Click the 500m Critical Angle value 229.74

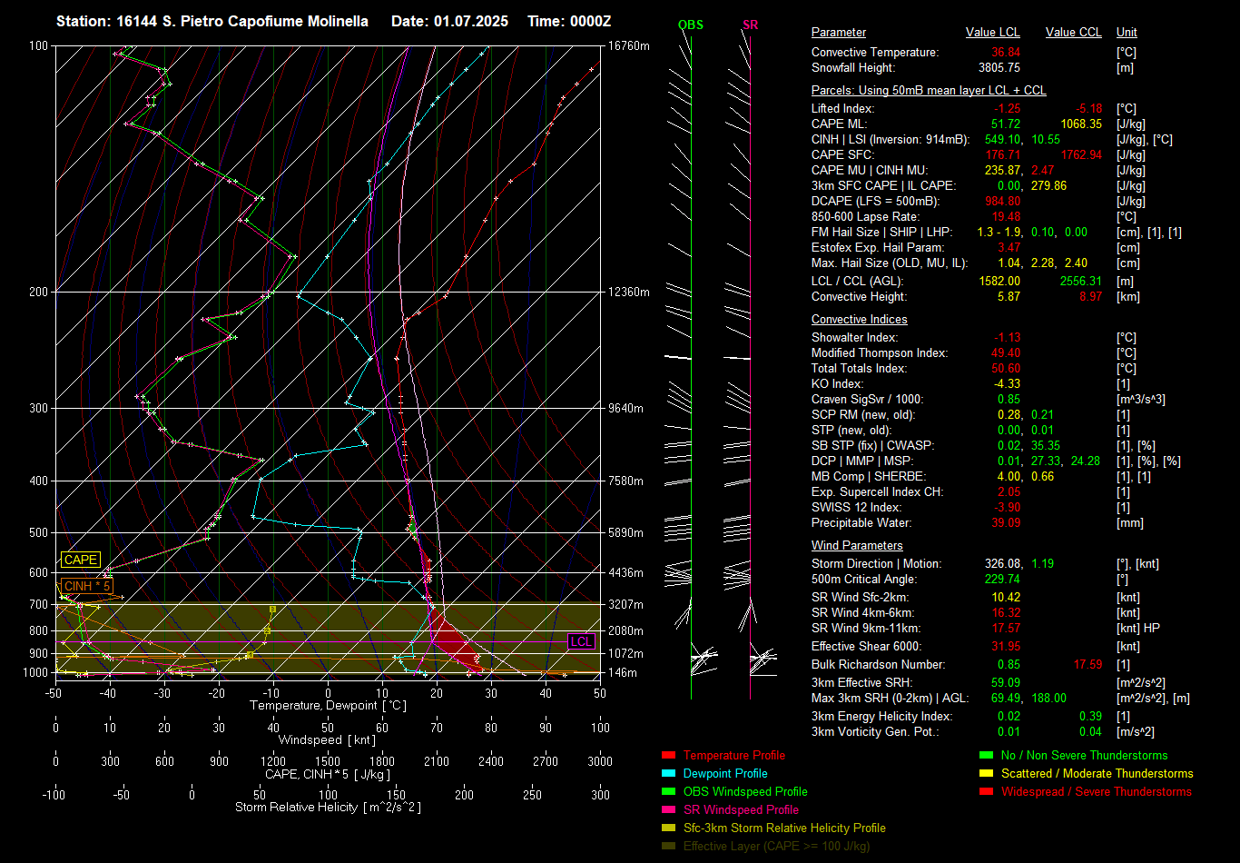point(1002,579)
